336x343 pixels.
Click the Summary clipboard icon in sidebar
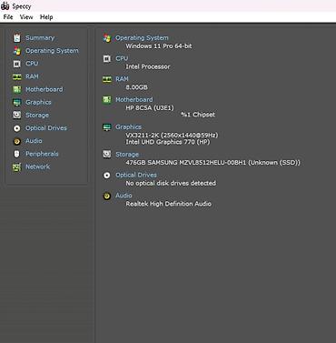click(x=17, y=38)
